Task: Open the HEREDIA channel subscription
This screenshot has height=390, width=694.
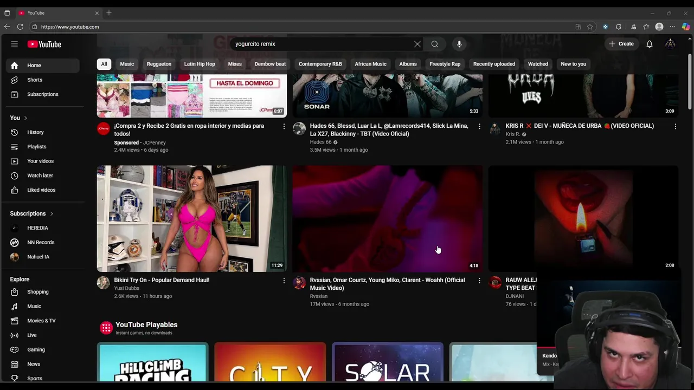Action: (43, 228)
